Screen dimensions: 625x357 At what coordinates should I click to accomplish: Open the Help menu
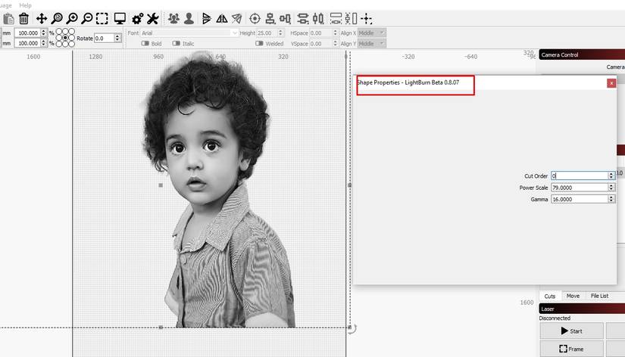26,5
